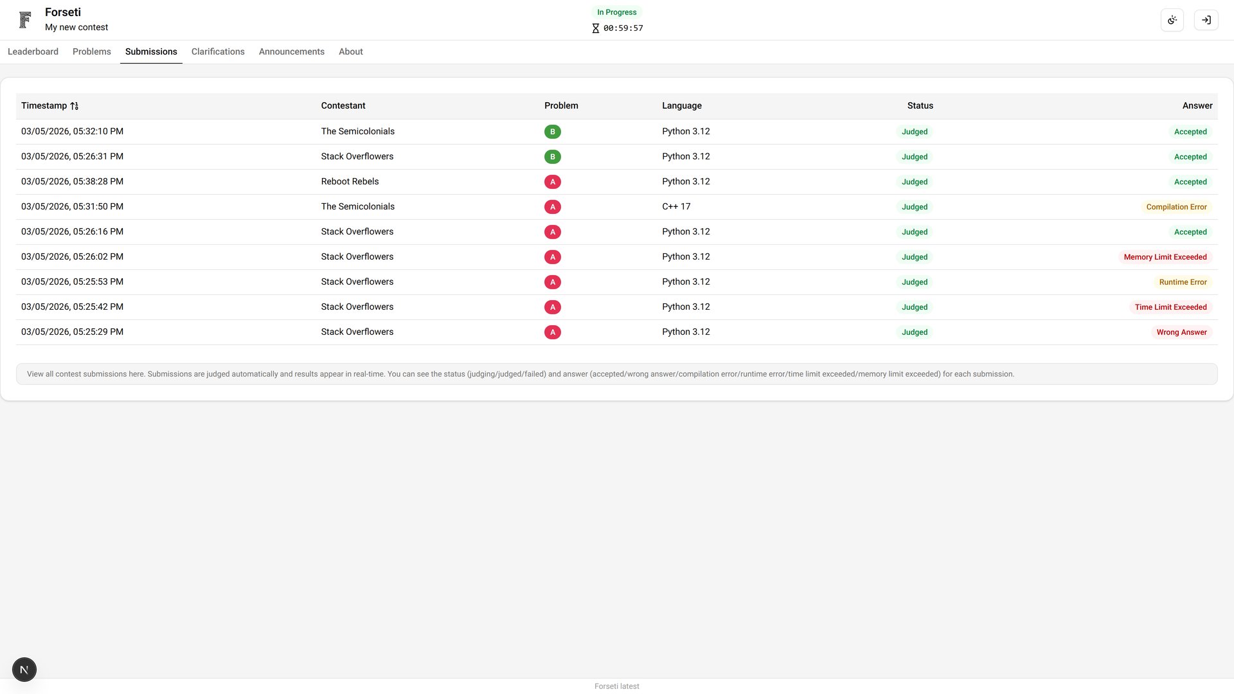Image resolution: width=1234 pixels, height=694 pixels.
Task: Go to the Clarifications tab
Action: pos(218,51)
